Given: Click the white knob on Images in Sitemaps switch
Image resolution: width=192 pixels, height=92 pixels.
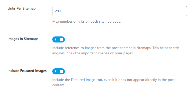Looking at the screenshot, I should point(62,39).
